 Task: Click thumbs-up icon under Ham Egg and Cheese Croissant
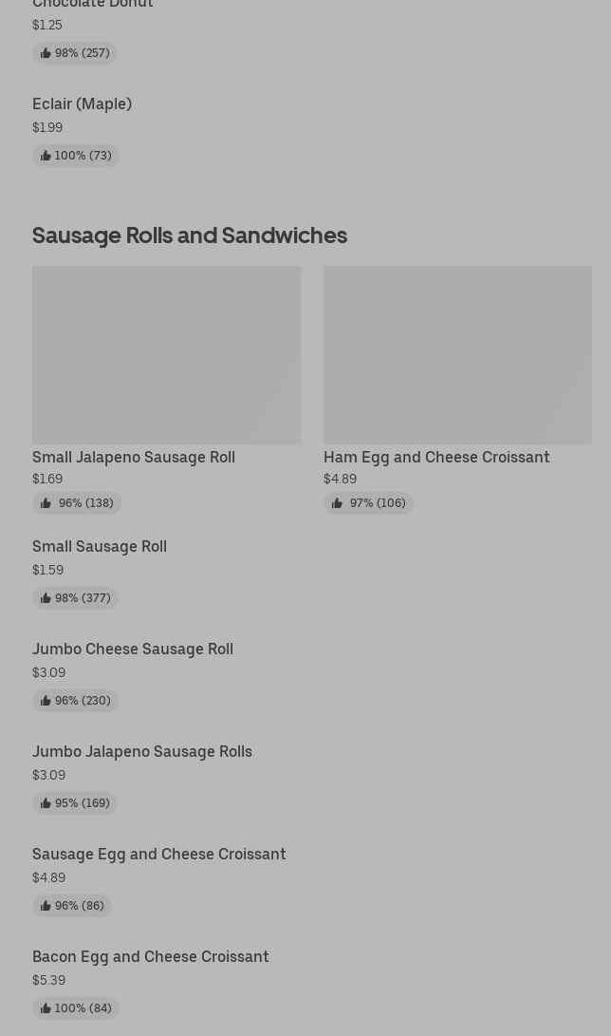pos(337,503)
